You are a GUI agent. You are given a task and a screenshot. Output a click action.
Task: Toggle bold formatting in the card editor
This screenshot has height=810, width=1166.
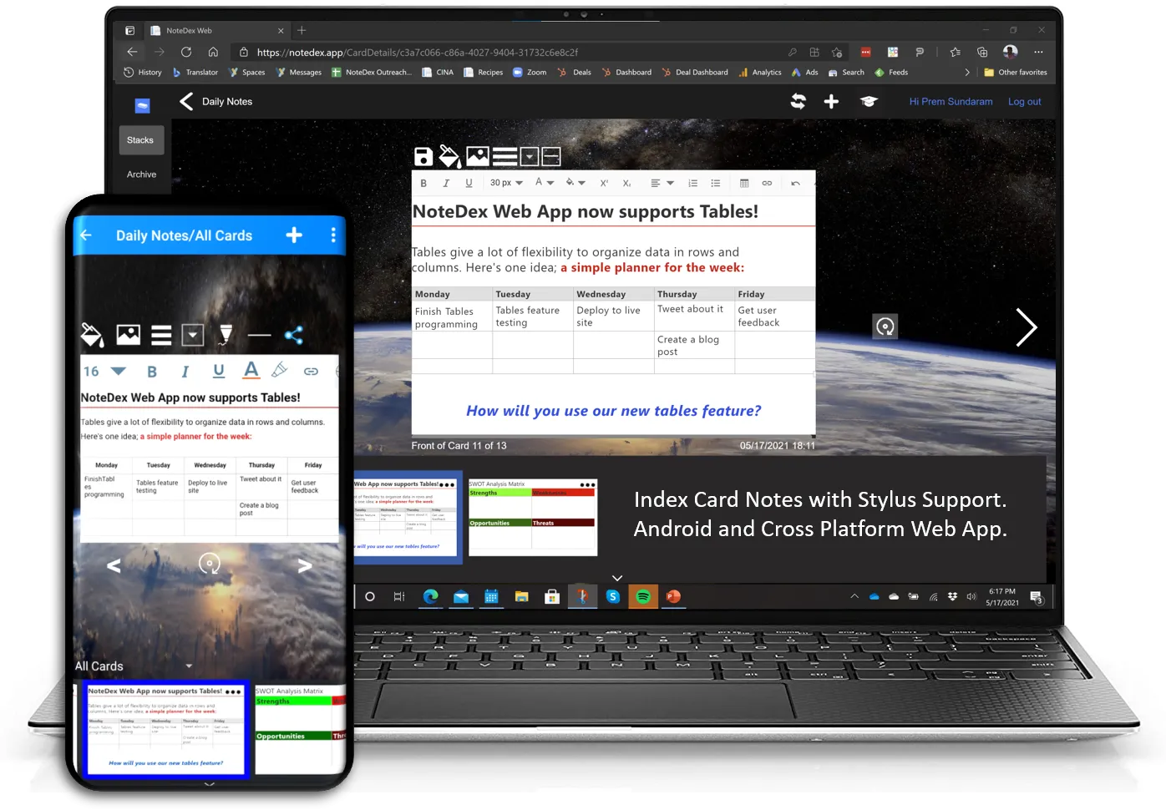click(x=423, y=183)
